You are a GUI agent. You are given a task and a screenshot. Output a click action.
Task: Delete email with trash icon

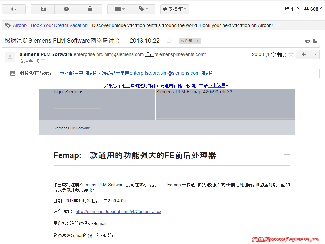coord(90,9)
